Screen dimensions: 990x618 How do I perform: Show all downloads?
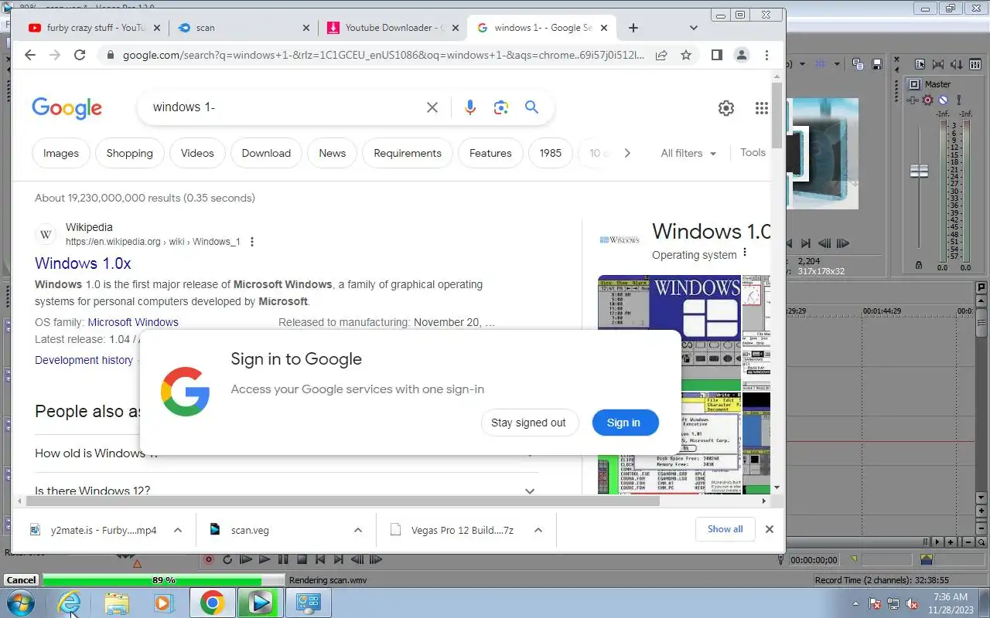(x=725, y=529)
